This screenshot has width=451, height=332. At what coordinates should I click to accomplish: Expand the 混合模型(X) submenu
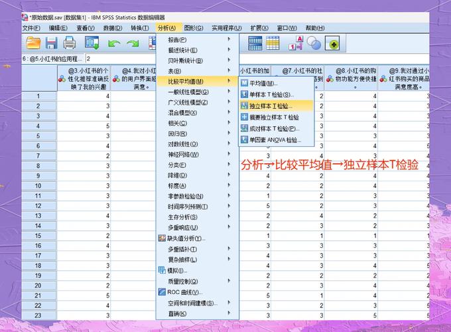[198, 113]
